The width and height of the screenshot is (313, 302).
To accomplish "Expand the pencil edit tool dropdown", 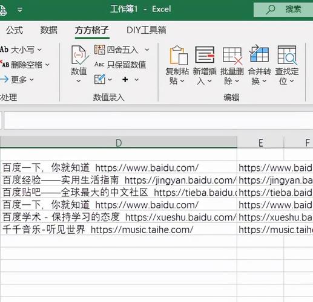I will point(110,80).
